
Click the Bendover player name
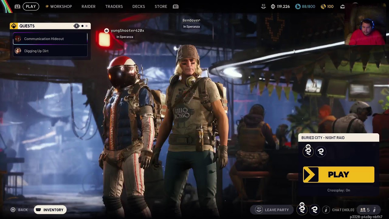(x=191, y=20)
